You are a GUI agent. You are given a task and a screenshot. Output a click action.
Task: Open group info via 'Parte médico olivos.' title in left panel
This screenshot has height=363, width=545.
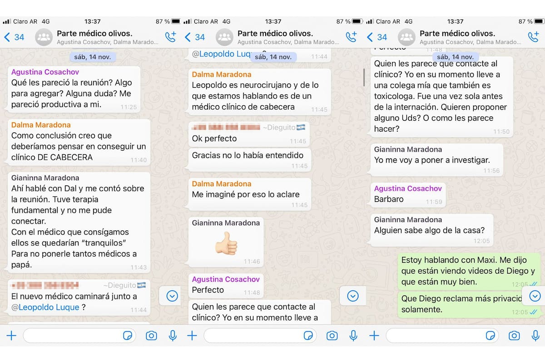pos(94,33)
